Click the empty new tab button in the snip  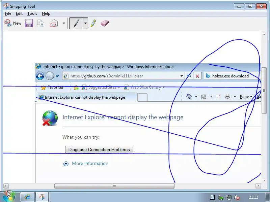[x=142, y=97]
